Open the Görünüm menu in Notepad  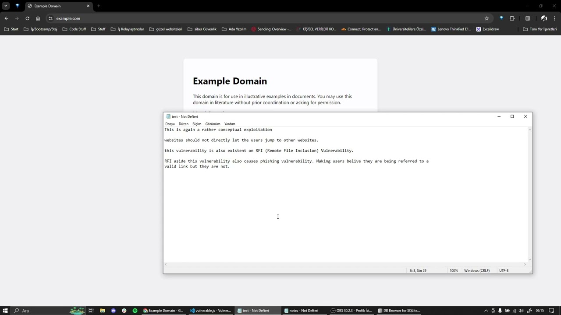point(213,124)
